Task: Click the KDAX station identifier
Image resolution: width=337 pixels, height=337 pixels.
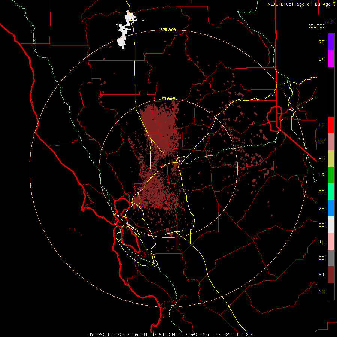Action: (192, 334)
